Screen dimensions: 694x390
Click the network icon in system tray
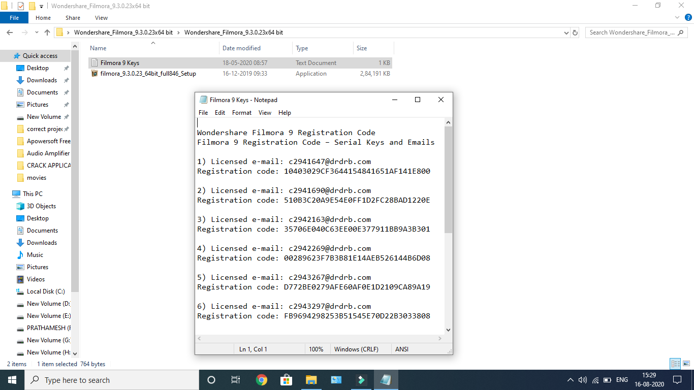point(594,379)
